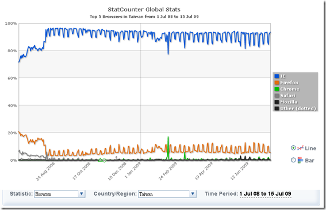Image resolution: width=326 pixels, height=210 pixels.
Task: Click the green diamond marker on chart
Action: [105, 160]
